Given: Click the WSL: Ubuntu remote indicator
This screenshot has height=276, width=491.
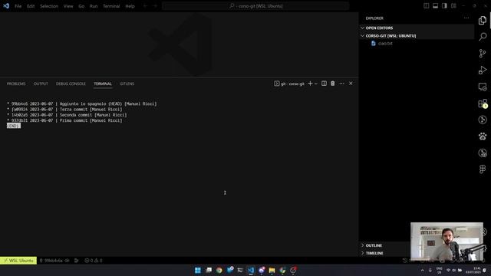Looking at the screenshot, I should (18, 261).
